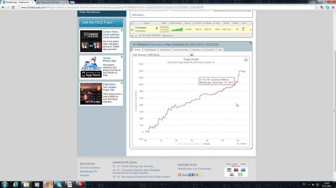Open the Graph Selected Profit History dropdown
The image size is (336, 188).
[170, 55]
